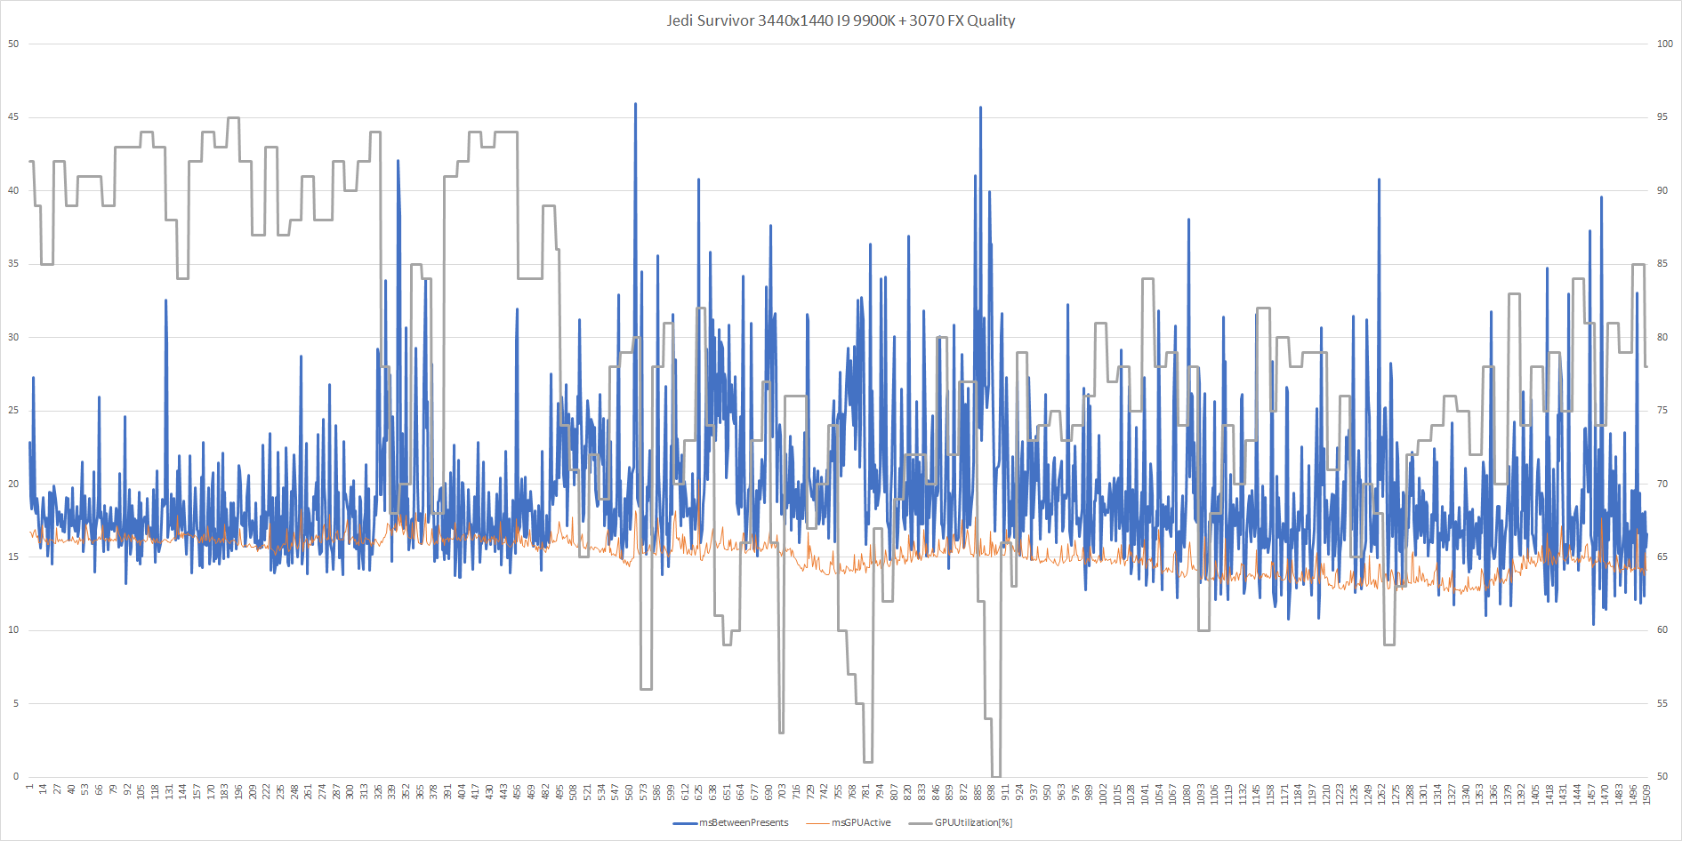The image size is (1682, 841).
Task: Select the 100 secondary axis value
Action: (1665, 44)
